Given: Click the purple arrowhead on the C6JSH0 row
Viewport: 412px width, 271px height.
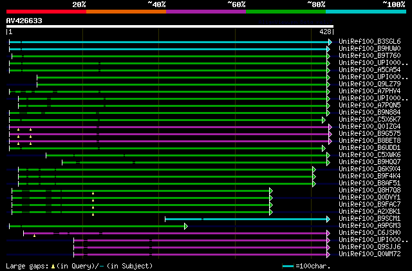Looking at the screenshot, I should 328,234.
